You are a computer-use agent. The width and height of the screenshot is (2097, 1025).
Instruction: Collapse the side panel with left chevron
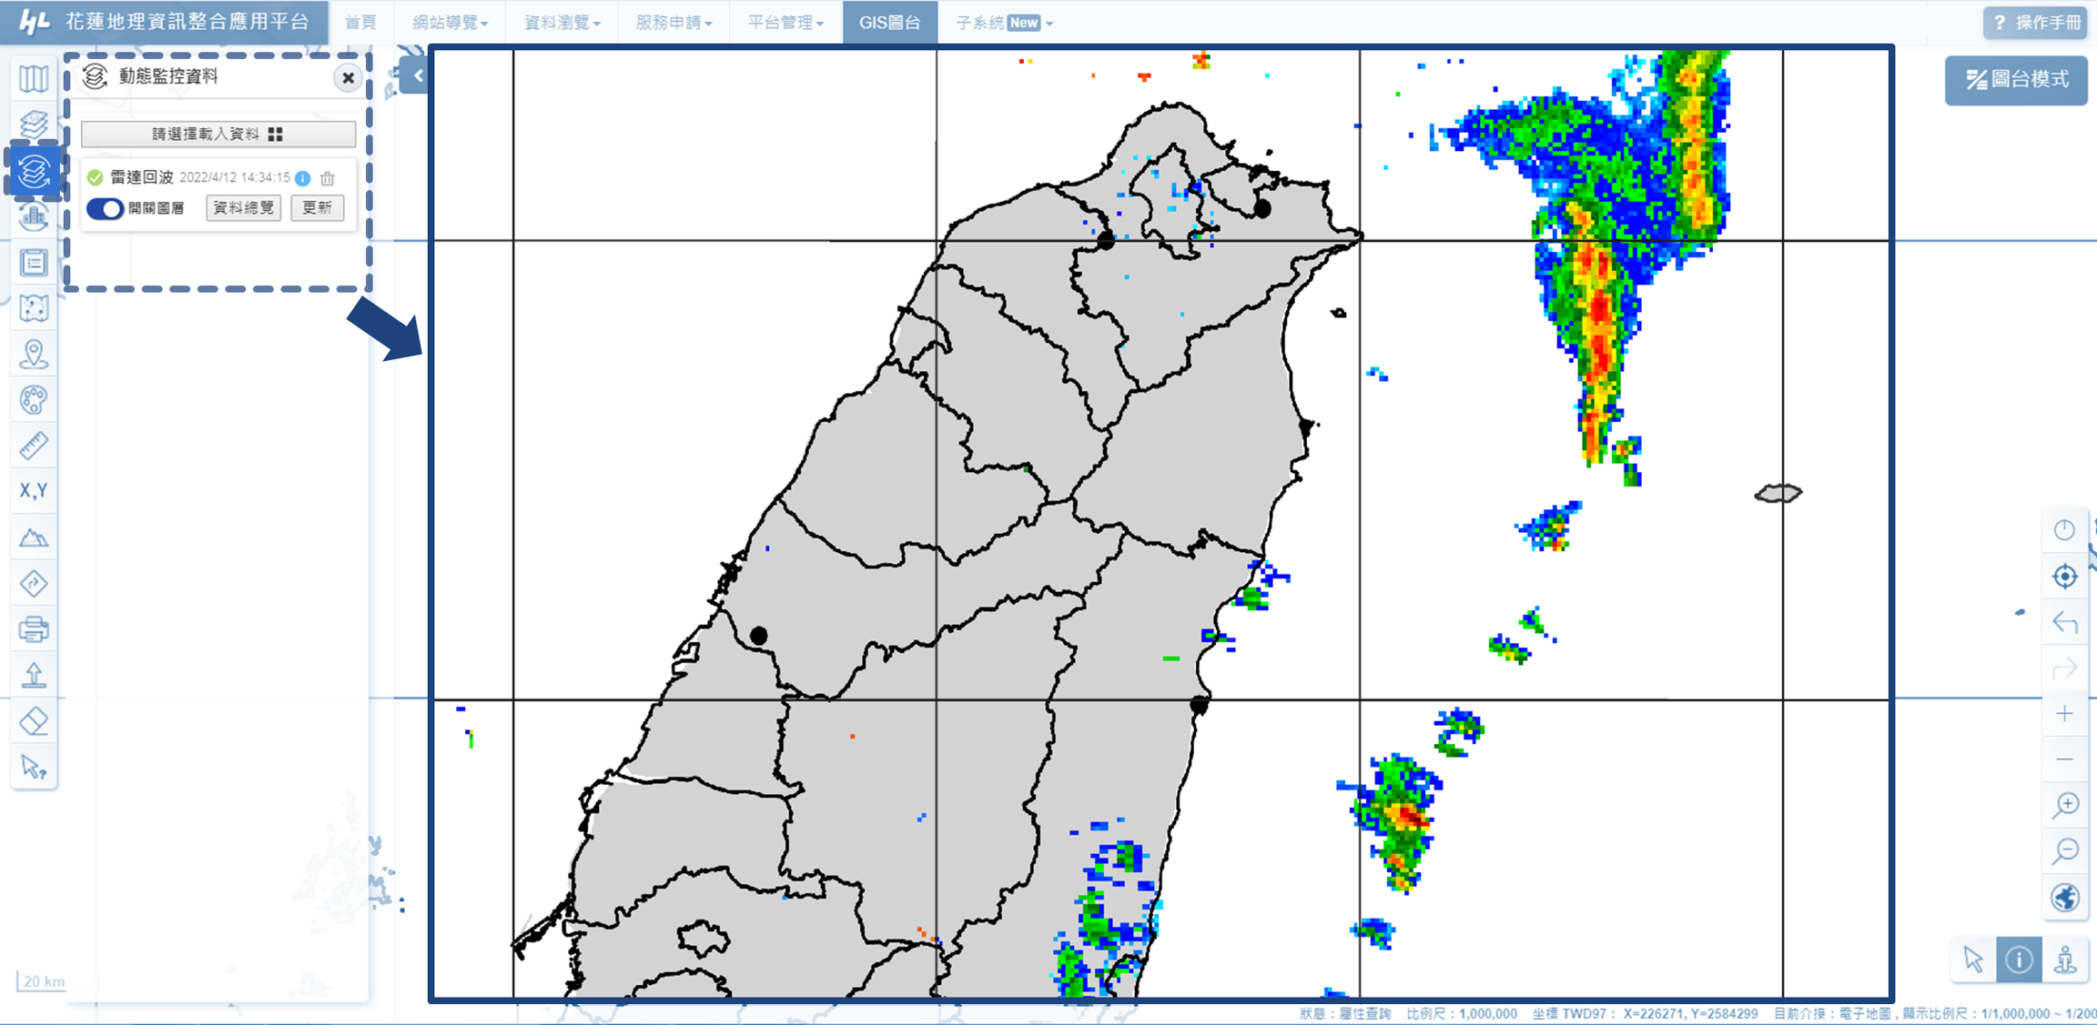[x=417, y=76]
